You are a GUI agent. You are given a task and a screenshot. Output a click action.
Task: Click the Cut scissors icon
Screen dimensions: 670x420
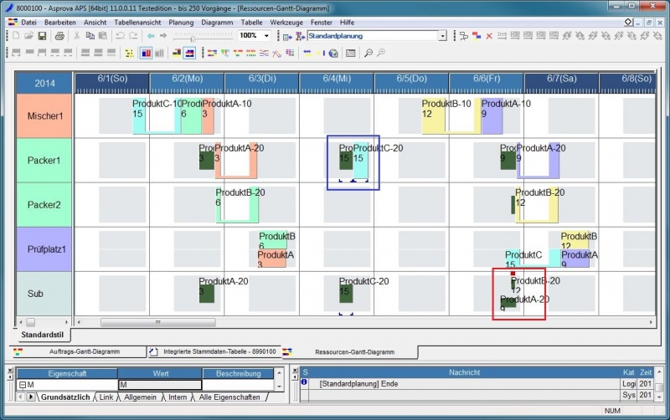coord(77,36)
